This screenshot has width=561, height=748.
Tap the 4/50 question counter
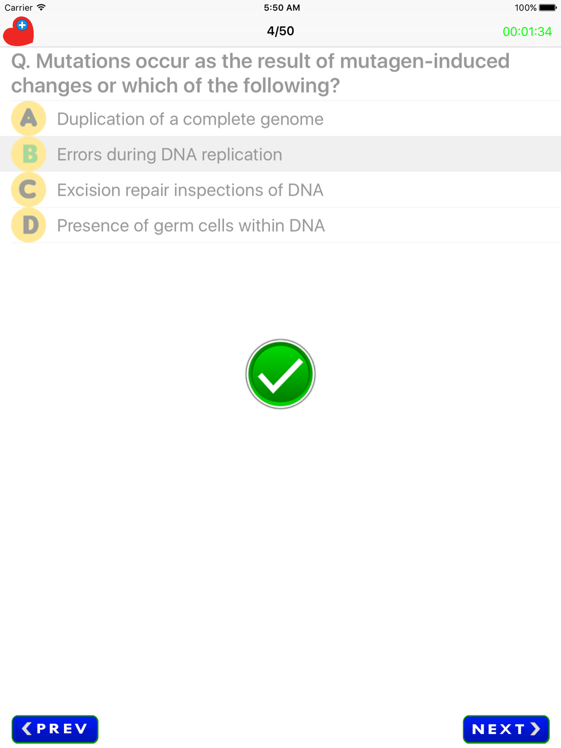[x=280, y=31]
